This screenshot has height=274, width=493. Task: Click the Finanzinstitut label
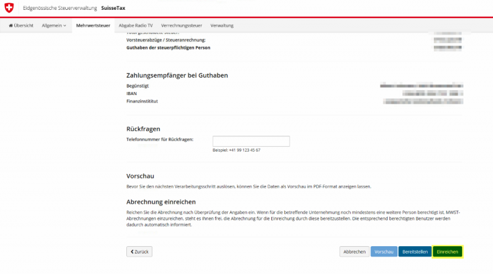[x=142, y=101]
